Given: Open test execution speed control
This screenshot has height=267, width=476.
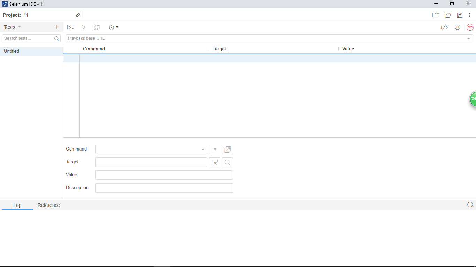Looking at the screenshot, I should tap(114, 27).
